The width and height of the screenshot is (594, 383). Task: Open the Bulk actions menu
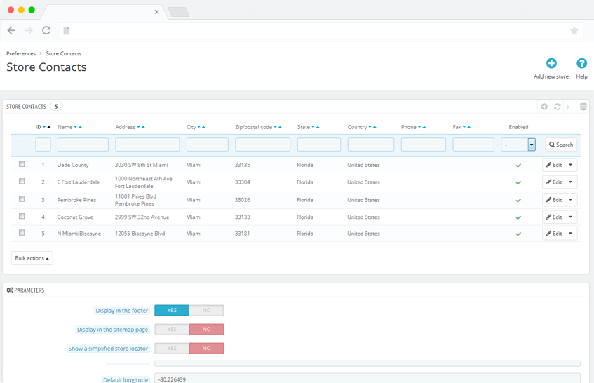32,258
